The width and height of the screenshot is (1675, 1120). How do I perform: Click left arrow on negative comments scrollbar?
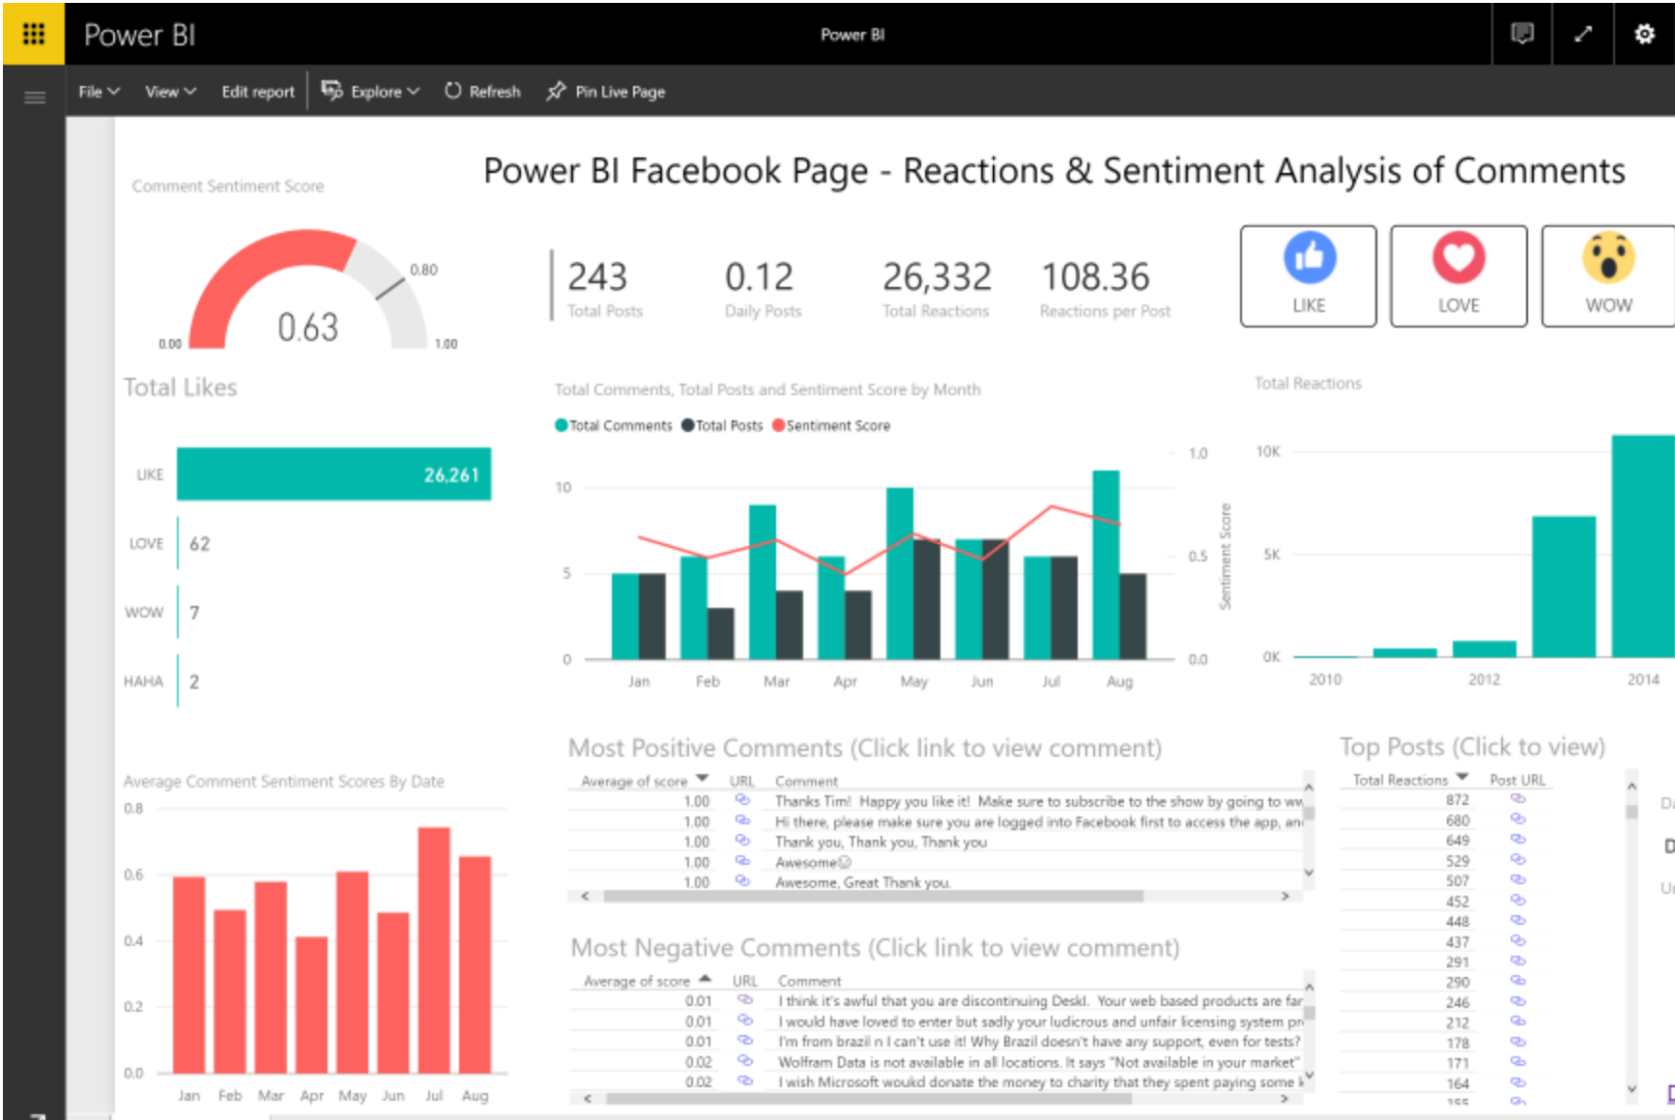coord(588,1099)
